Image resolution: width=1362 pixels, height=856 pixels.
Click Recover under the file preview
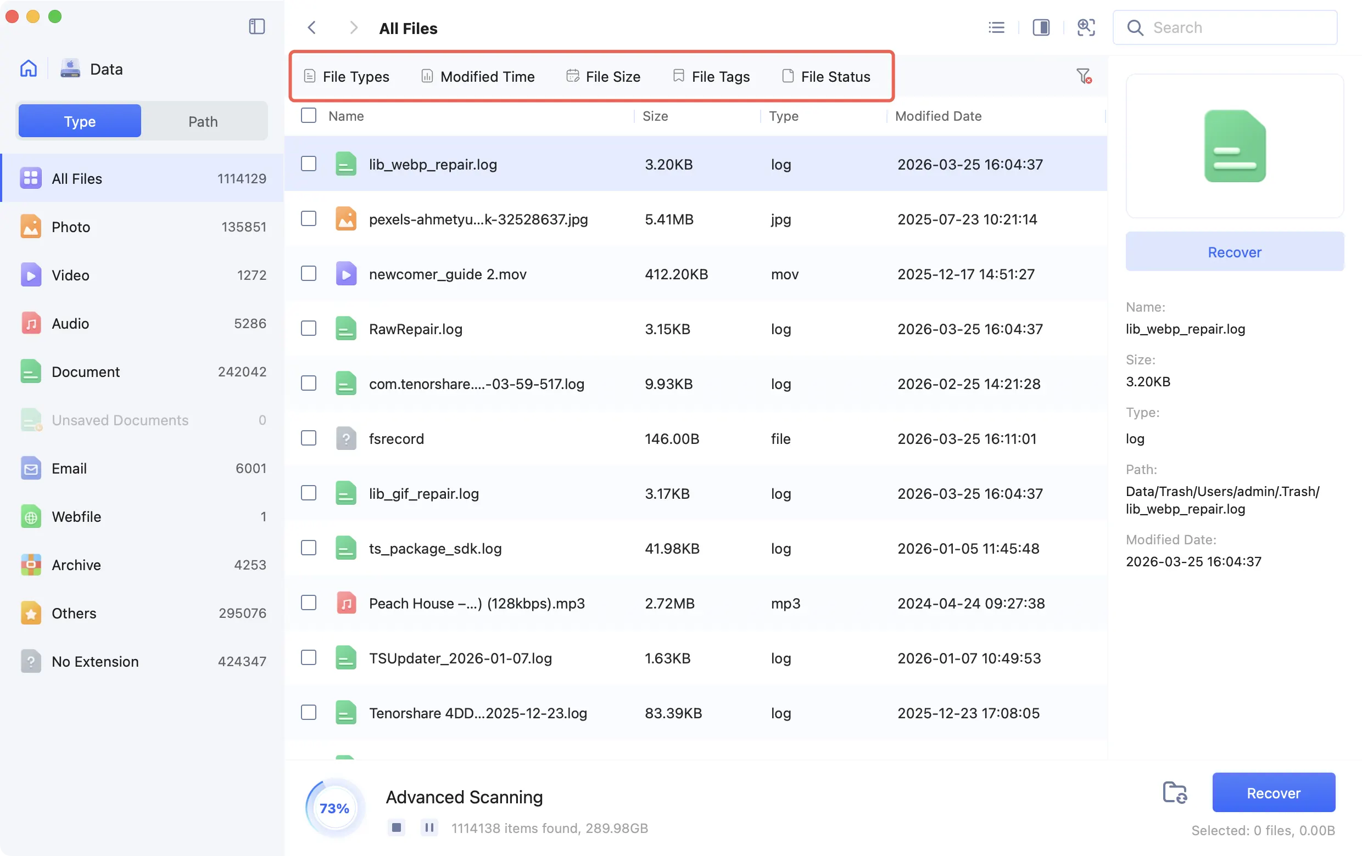pos(1234,252)
